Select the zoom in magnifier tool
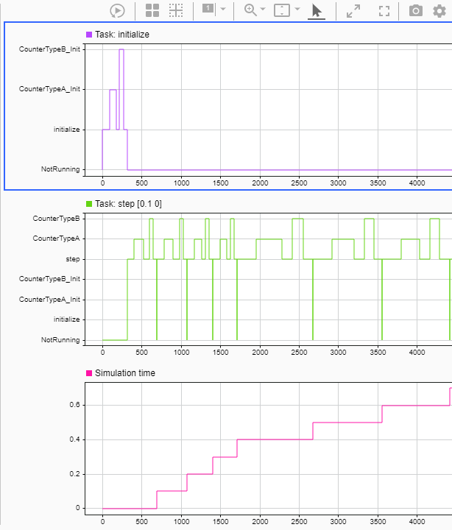This screenshot has width=452, height=530. (250, 10)
